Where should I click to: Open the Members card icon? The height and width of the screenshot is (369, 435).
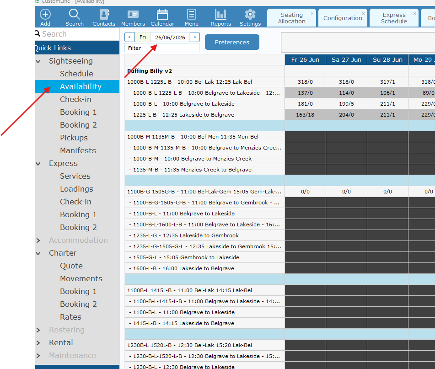(133, 14)
